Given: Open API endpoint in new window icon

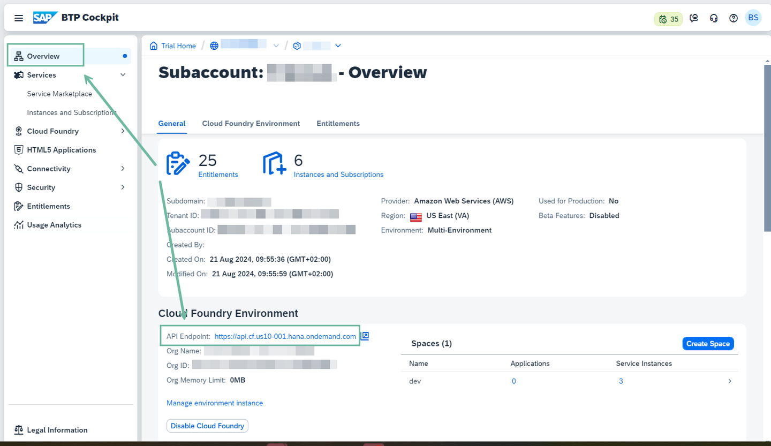Looking at the screenshot, I should click(x=365, y=336).
